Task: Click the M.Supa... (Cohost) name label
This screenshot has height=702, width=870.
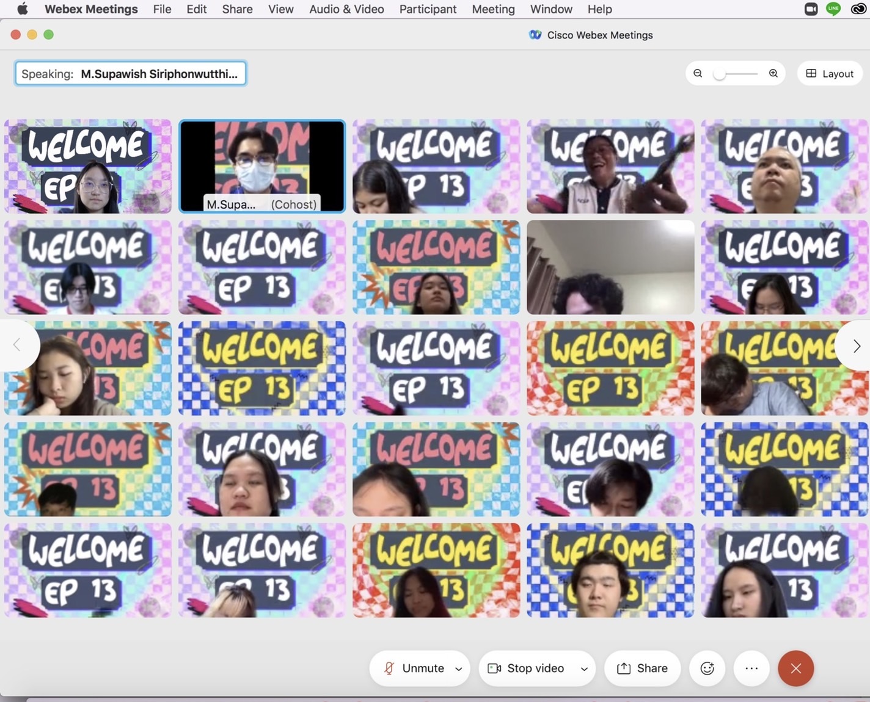Action: (x=261, y=204)
